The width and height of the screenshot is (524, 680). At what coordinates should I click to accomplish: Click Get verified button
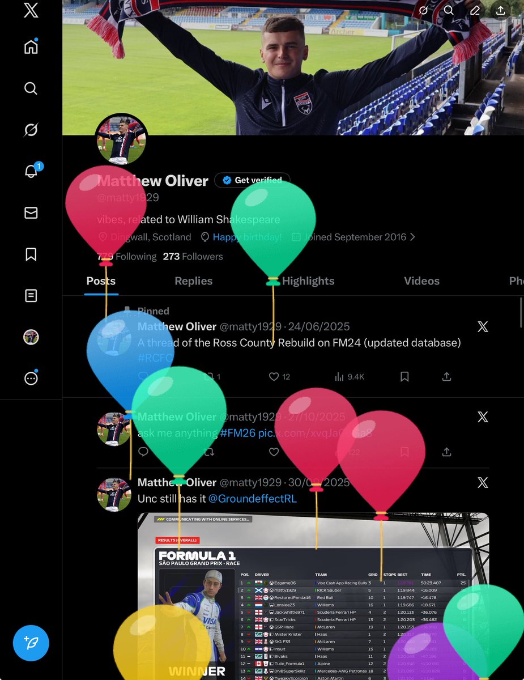[252, 180]
